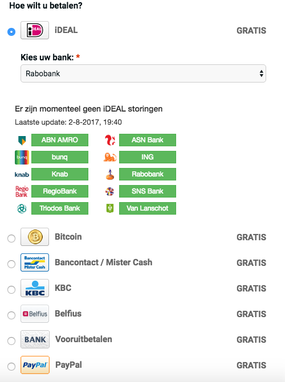Click the Bitcoin coin logo
285x382 pixels.
[35, 237]
